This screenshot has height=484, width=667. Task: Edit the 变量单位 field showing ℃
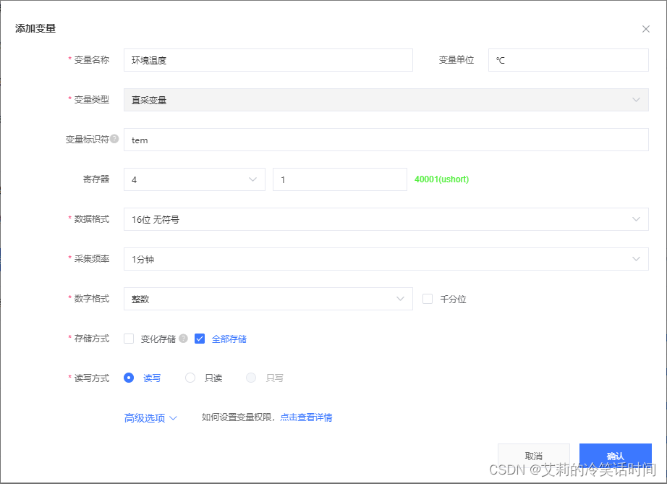569,60
